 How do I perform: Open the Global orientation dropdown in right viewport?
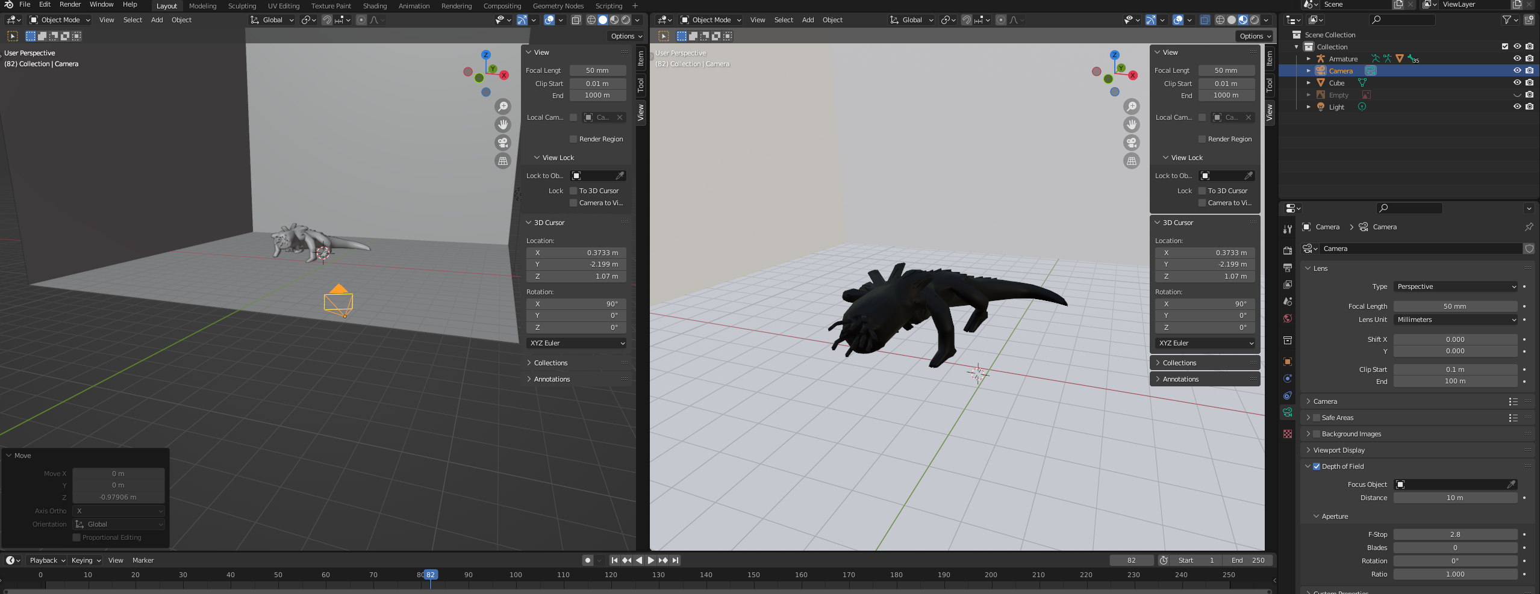click(x=912, y=20)
